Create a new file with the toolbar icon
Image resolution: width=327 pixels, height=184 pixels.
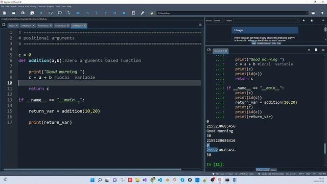(x=5, y=13)
